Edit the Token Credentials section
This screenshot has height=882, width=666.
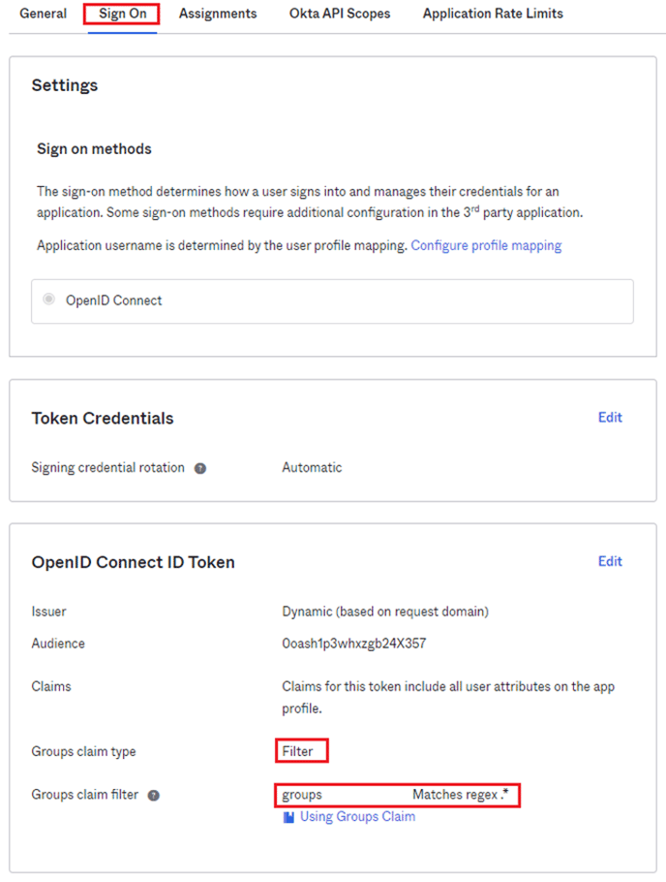coord(610,417)
